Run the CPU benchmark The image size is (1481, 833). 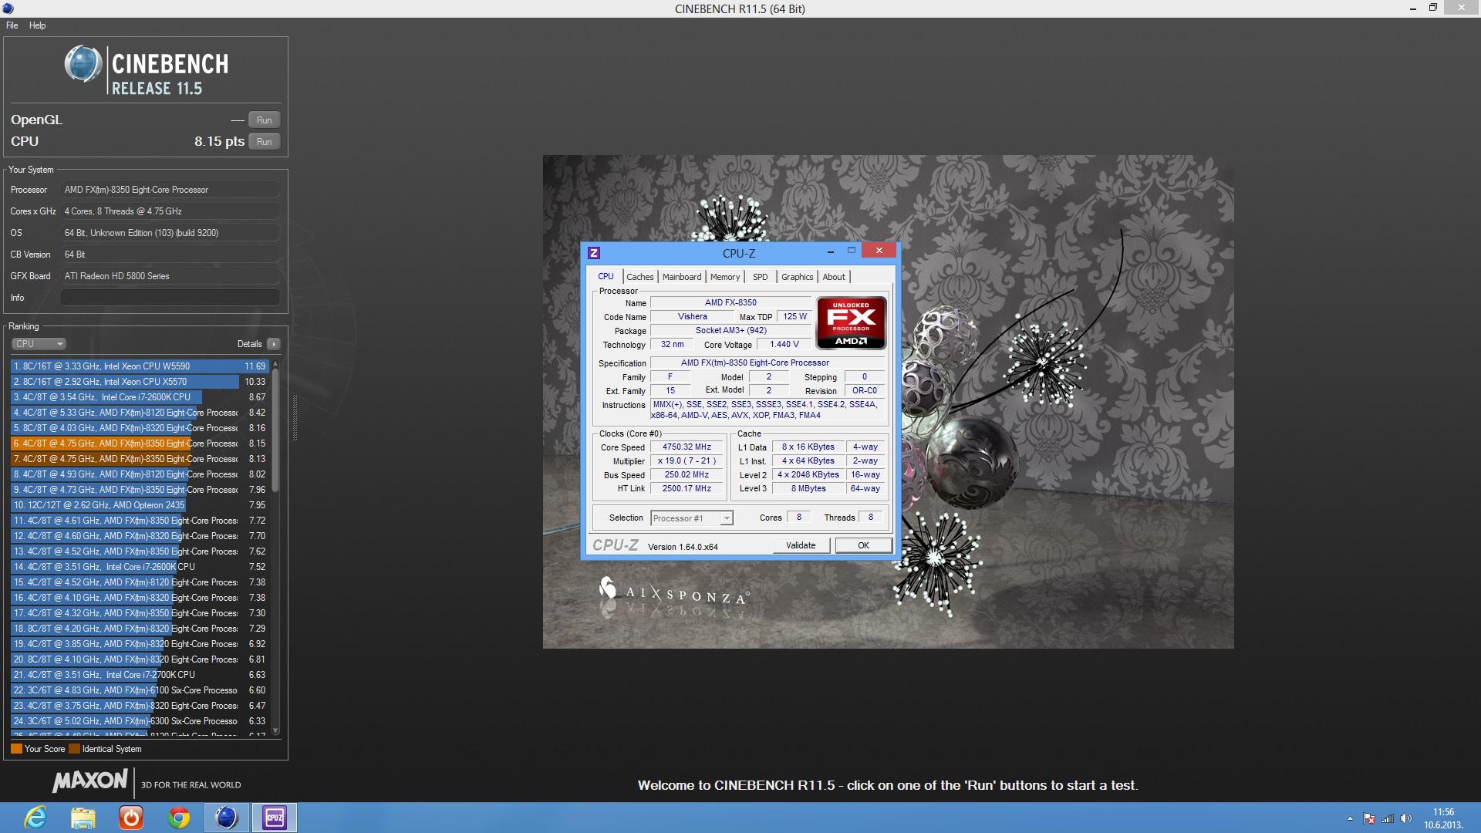pyautogui.click(x=264, y=142)
